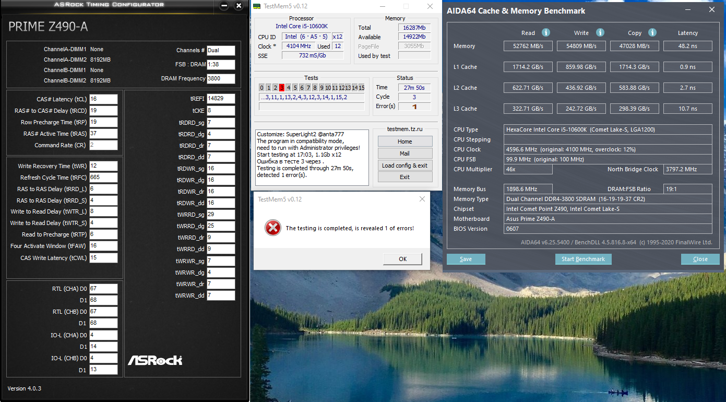Click the North Bridge Clock value 3797.2 MHz
Viewport: 726px width, 402px height.
[688, 169]
